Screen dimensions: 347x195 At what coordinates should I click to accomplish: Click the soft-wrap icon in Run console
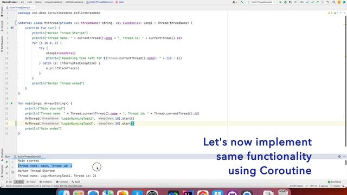(12, 172)
